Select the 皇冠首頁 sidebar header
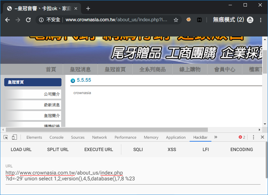 (x=33, y=82)
